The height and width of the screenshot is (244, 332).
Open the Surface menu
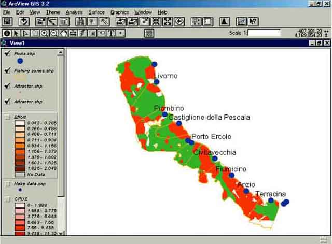[x=96, y=12]
